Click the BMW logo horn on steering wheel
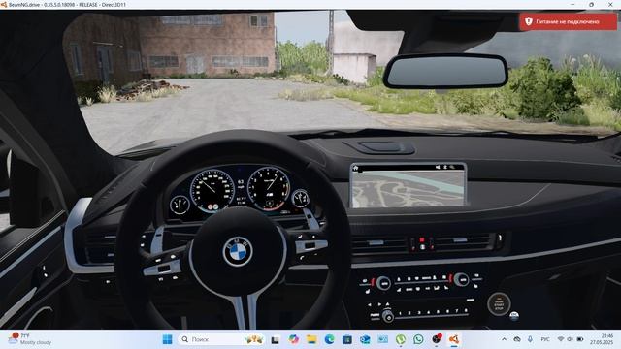The height and width of the screenshot is (349, 621). pyautogui.click(x=238, y=252)
